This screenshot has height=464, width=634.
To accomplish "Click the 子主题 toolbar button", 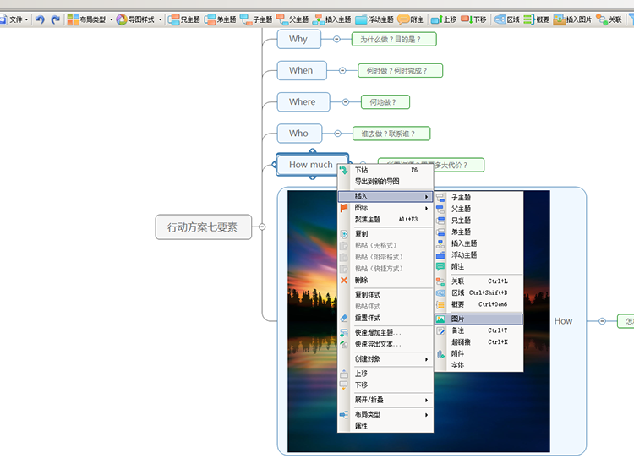I will [256, 19].
